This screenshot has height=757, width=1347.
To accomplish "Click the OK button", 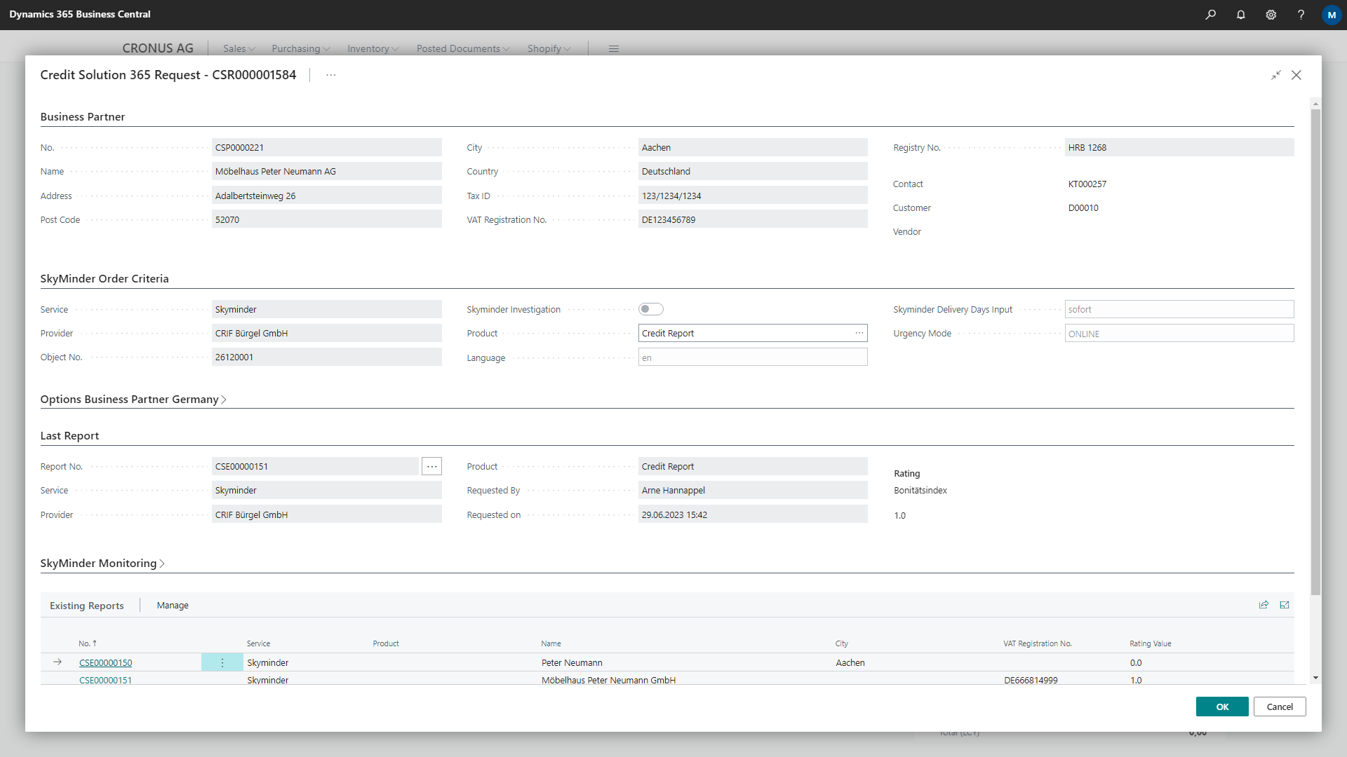I will click(x=1221, y=707).
